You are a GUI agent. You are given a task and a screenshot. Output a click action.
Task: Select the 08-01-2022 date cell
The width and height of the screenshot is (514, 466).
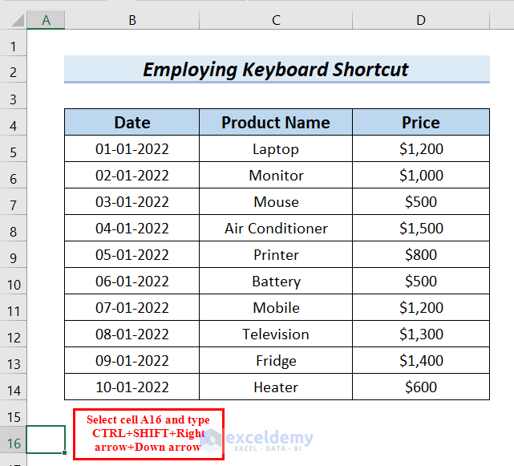(132, 334)
